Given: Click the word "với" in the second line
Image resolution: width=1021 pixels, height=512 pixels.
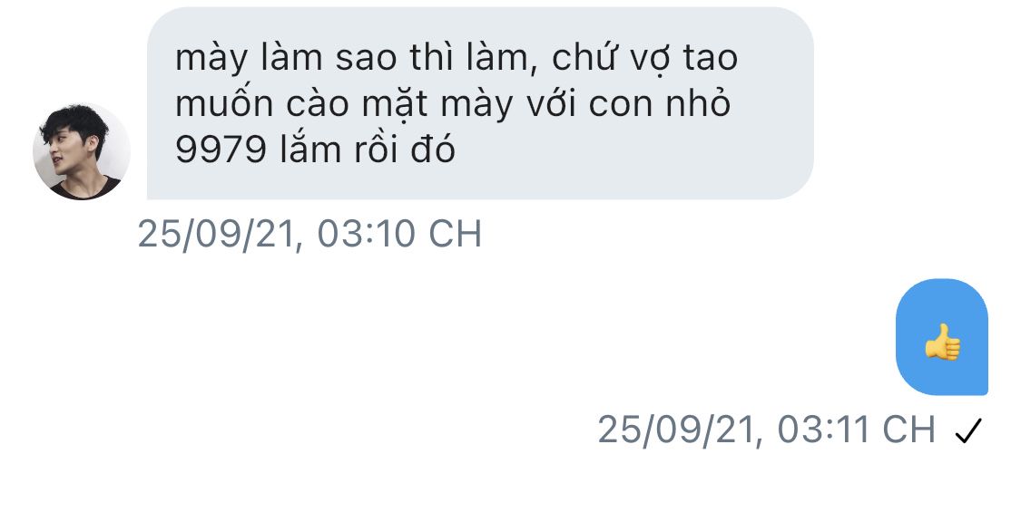Looking at the screenshot, I should coord(552,104).
